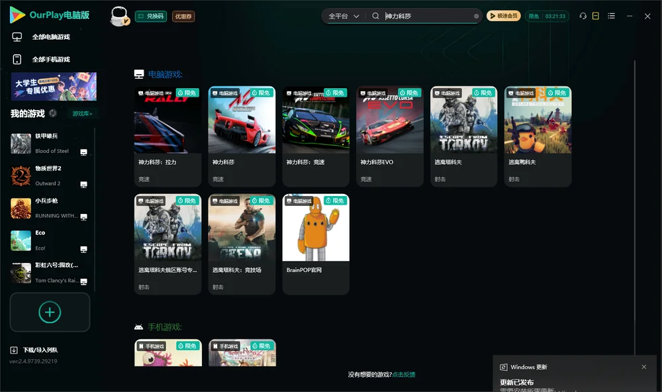Refresh the 我的游戏 list icon
Viewport: 662px width, 392px height.
[x=53, y=113]
